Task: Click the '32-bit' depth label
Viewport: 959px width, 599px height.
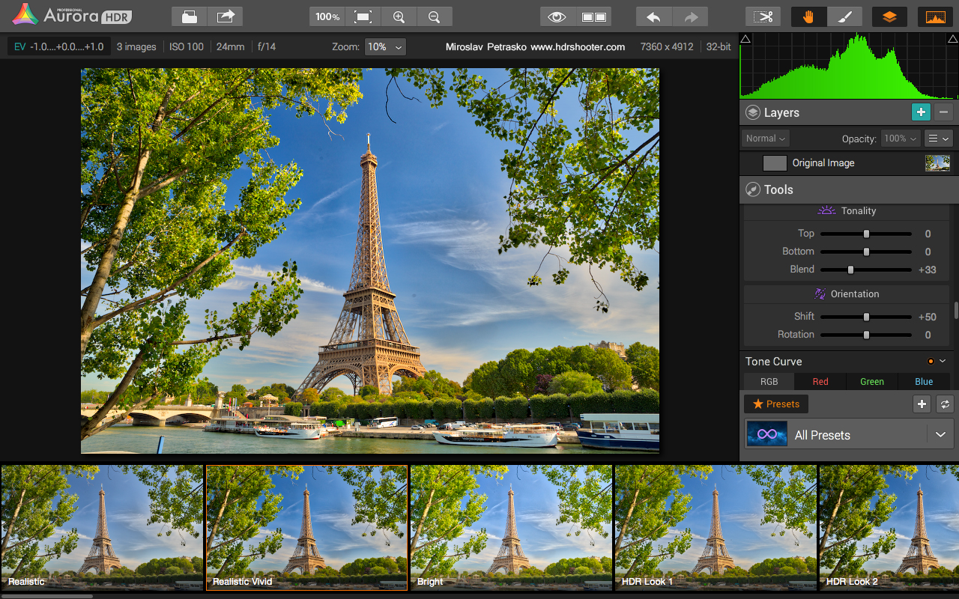Action: (719, 46)
